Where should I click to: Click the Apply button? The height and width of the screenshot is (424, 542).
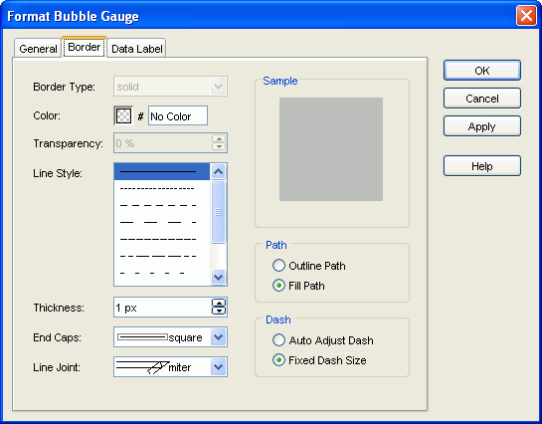coord(482,126)
